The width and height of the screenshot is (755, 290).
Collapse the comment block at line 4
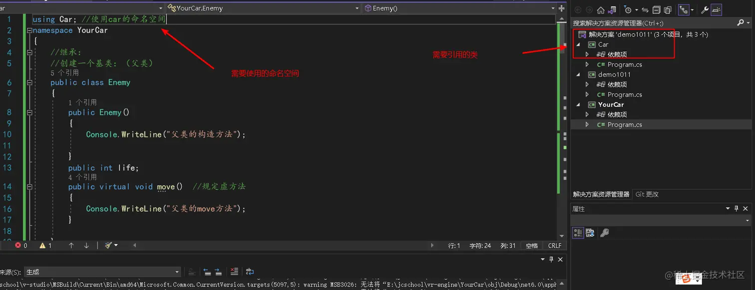point(29,52)
